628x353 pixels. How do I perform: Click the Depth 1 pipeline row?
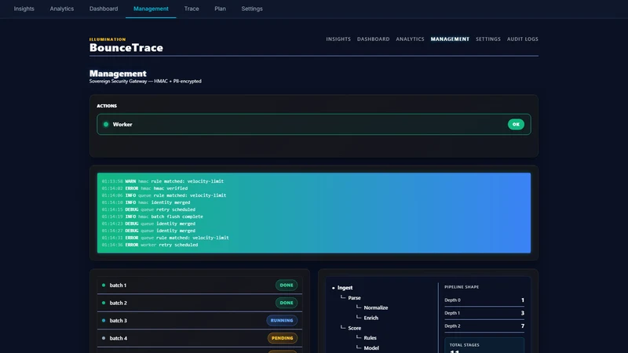(484, 313)
